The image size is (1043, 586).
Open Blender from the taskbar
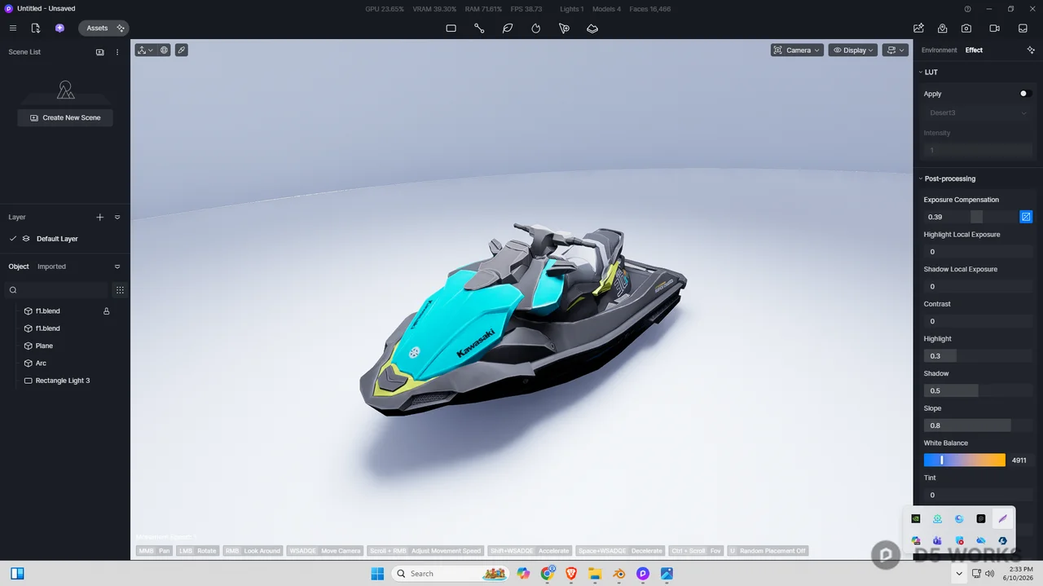[619, 574]
